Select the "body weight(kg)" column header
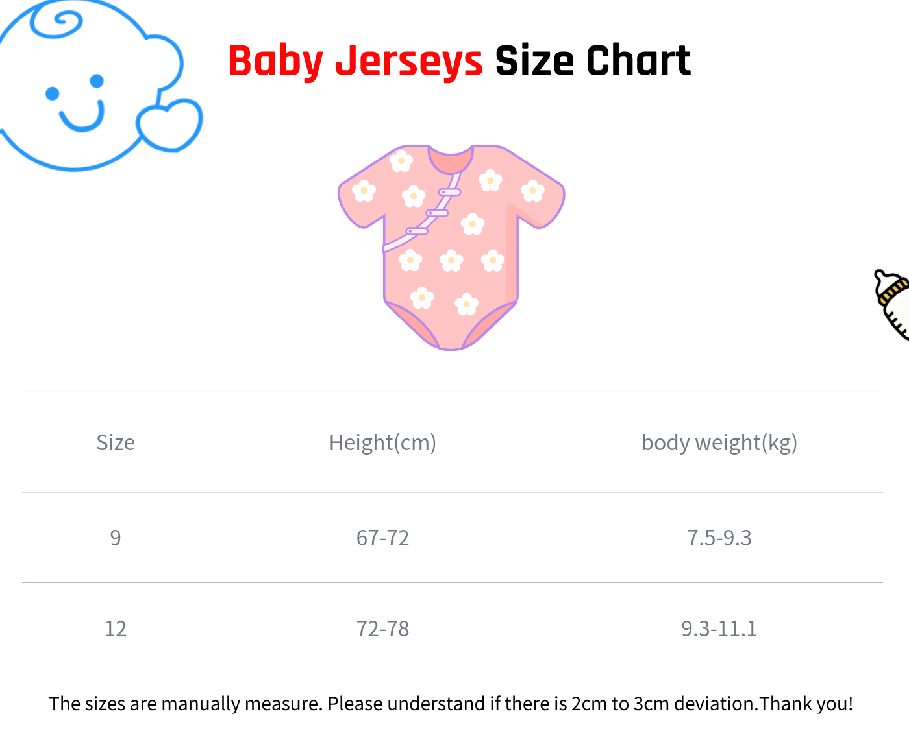Viewport: 909px width, 753px height. [719, 442]
